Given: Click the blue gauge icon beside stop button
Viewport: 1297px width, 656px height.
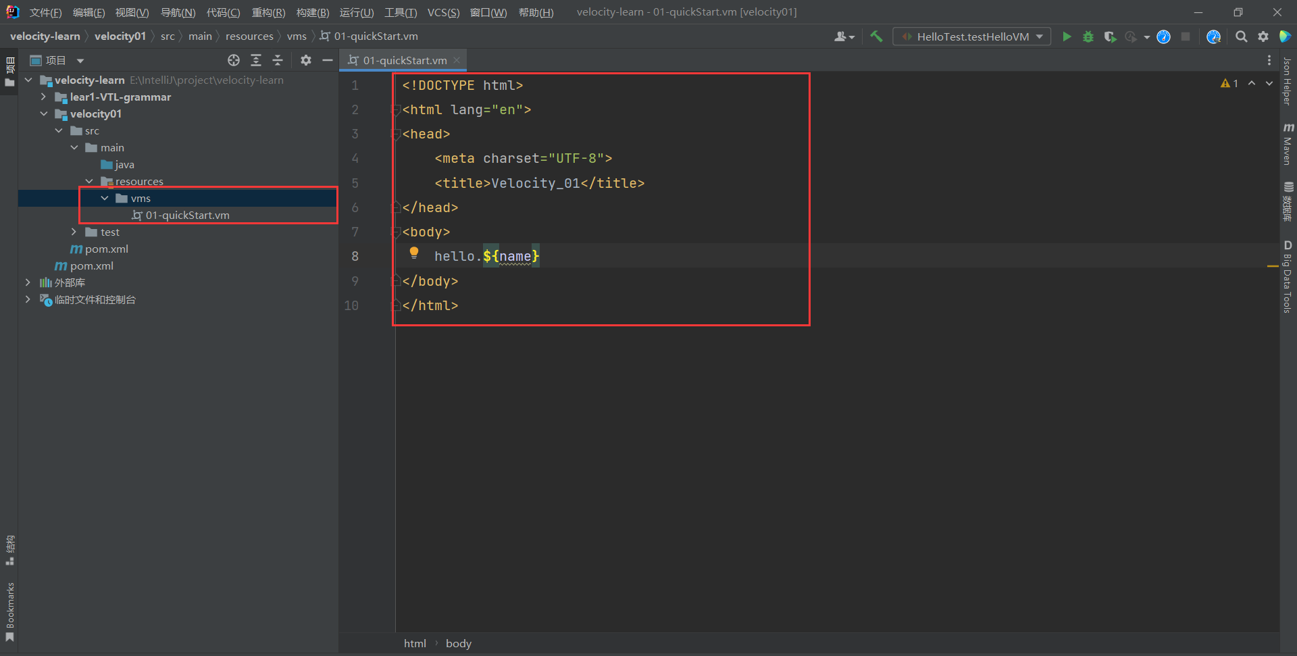Looking at the screenshot, I should (x=1163, y=36).
